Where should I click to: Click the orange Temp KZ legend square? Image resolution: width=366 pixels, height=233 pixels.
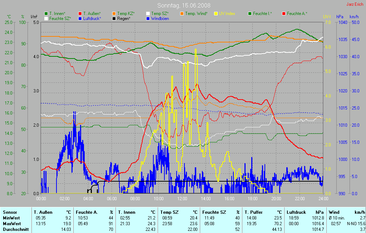click(x=114, y=14)
